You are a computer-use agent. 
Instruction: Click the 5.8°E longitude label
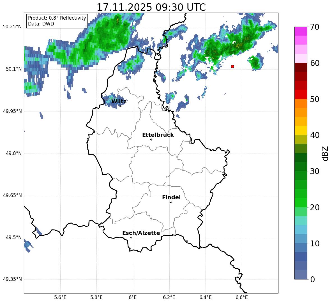click(96, 297)
